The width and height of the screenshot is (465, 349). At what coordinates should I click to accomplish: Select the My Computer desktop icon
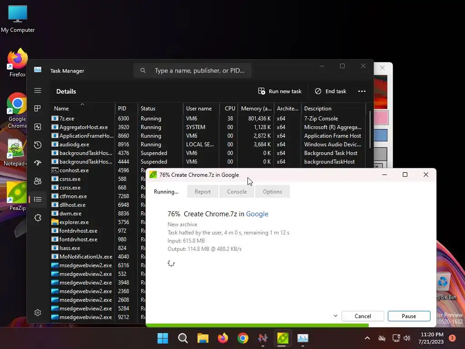(x=18, y=19)
